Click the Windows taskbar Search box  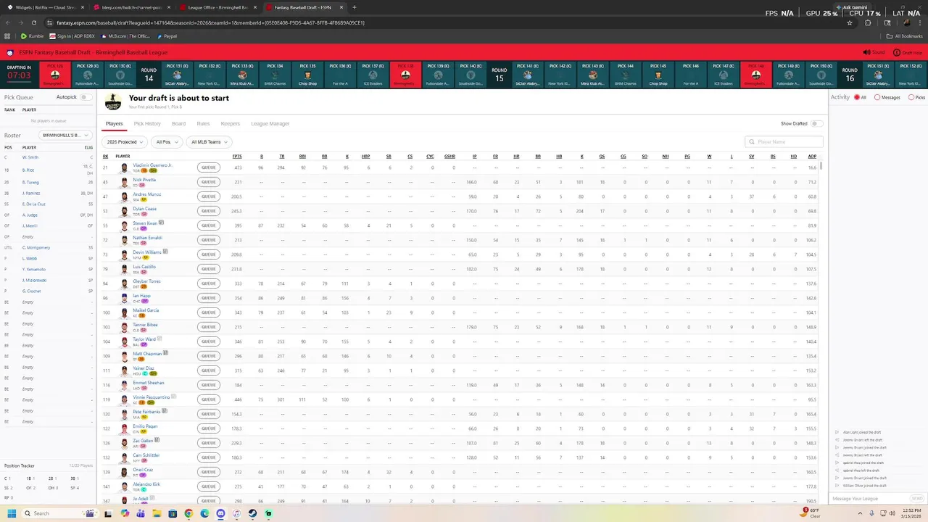click(62, 513)
